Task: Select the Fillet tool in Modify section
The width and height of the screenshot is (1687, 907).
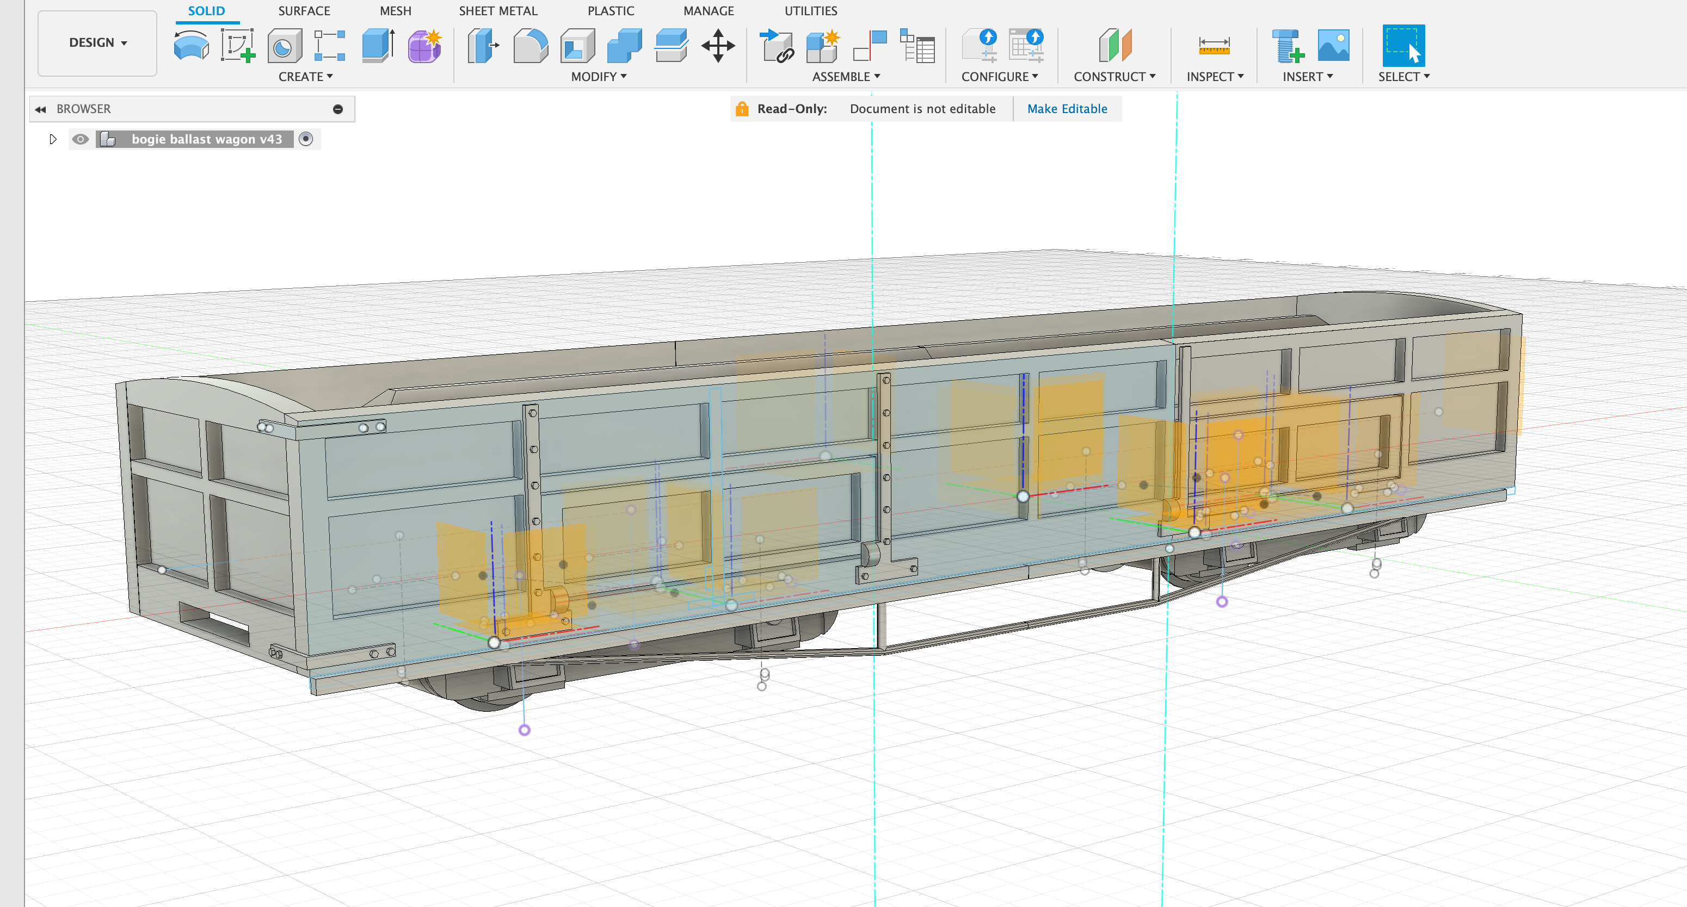Action: click(531, 46)
